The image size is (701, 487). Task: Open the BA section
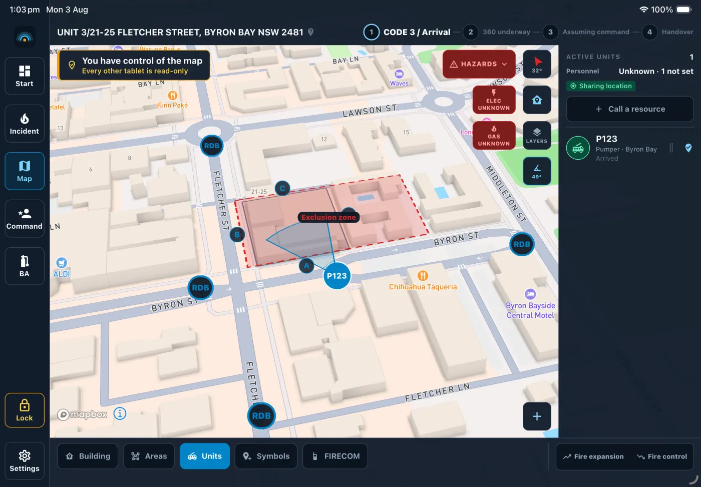(25, 266)
